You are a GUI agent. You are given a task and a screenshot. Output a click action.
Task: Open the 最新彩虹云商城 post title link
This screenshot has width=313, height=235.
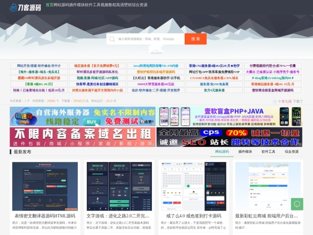[x=267, y=215]
